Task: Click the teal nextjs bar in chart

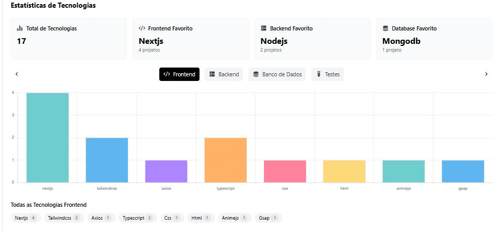Action: (47, 138)
